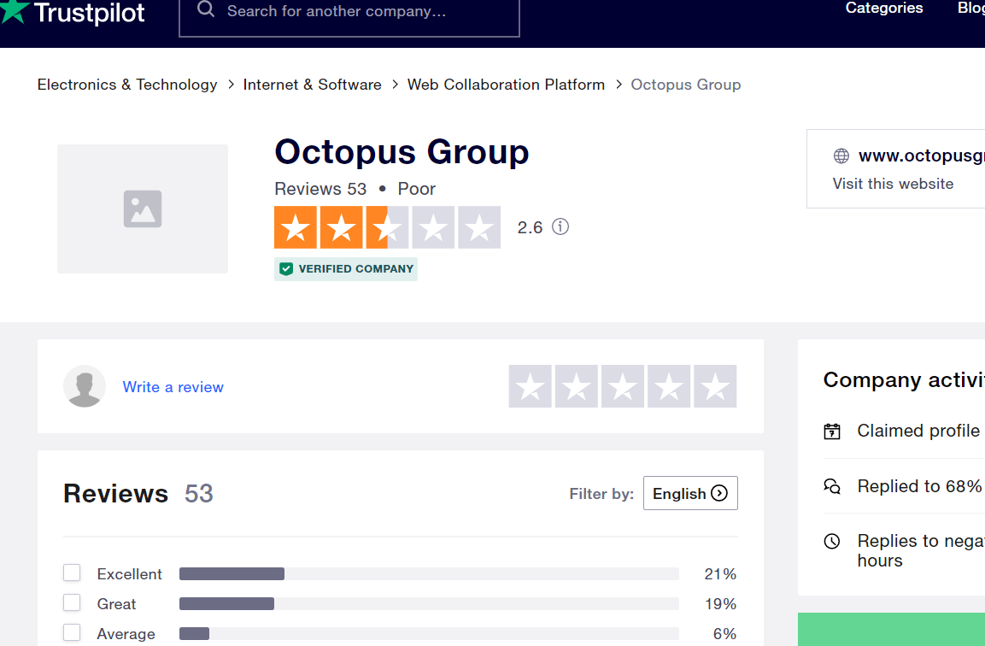This screenshot has height=646, width=985.
Task: Rate four stars in Write a review
Action: (x=669, y=386)
